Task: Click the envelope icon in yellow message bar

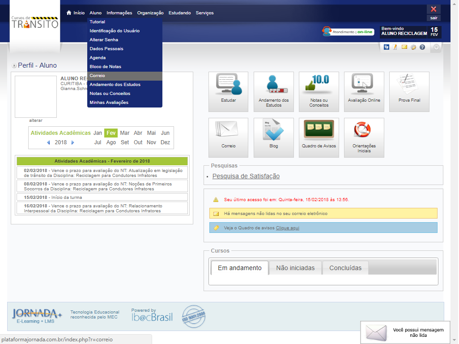Action: [x=216, y=214]
